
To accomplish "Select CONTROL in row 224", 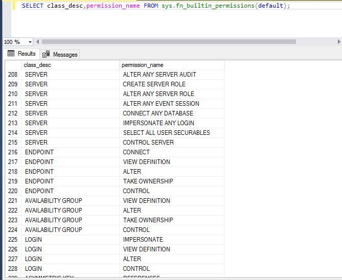I will pos(172,230).
